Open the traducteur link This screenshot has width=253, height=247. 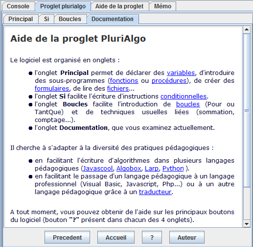pos(155,192)
